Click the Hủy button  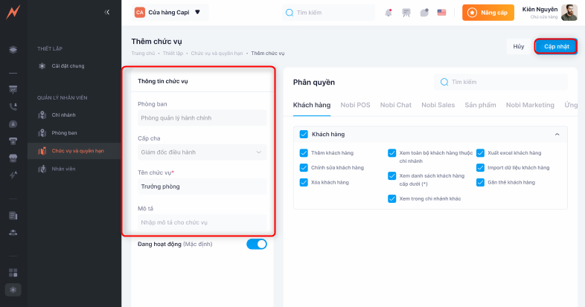click(x=519, y=46)
